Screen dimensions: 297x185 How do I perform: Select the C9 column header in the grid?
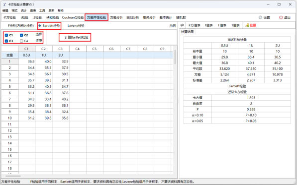pyautogui.click(x=162, y=49)
